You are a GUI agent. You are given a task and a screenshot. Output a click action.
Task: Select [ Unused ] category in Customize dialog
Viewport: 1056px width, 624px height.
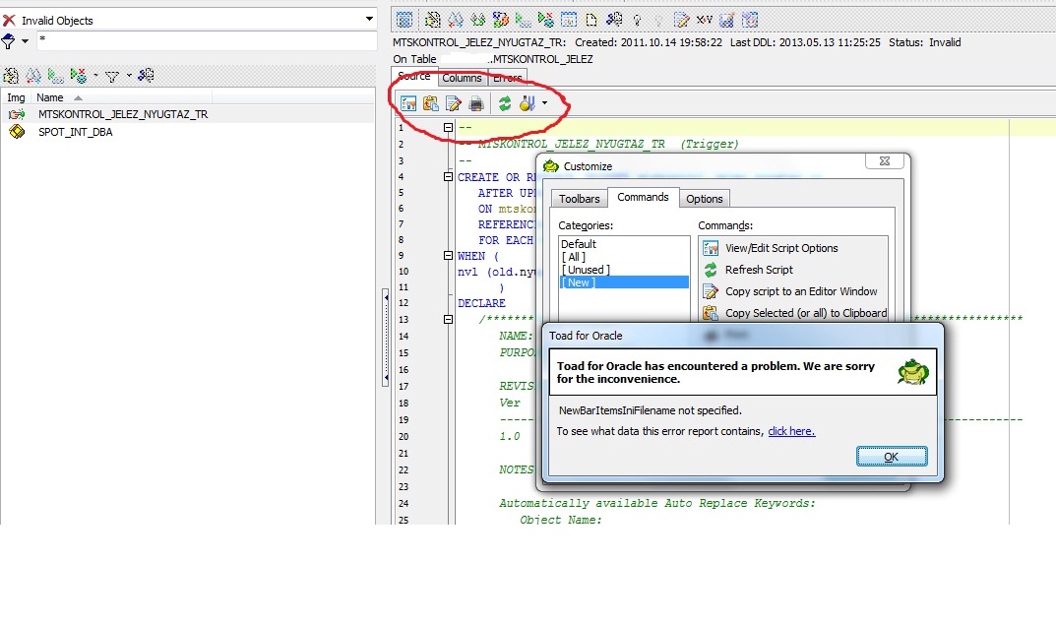pos(624,270)
